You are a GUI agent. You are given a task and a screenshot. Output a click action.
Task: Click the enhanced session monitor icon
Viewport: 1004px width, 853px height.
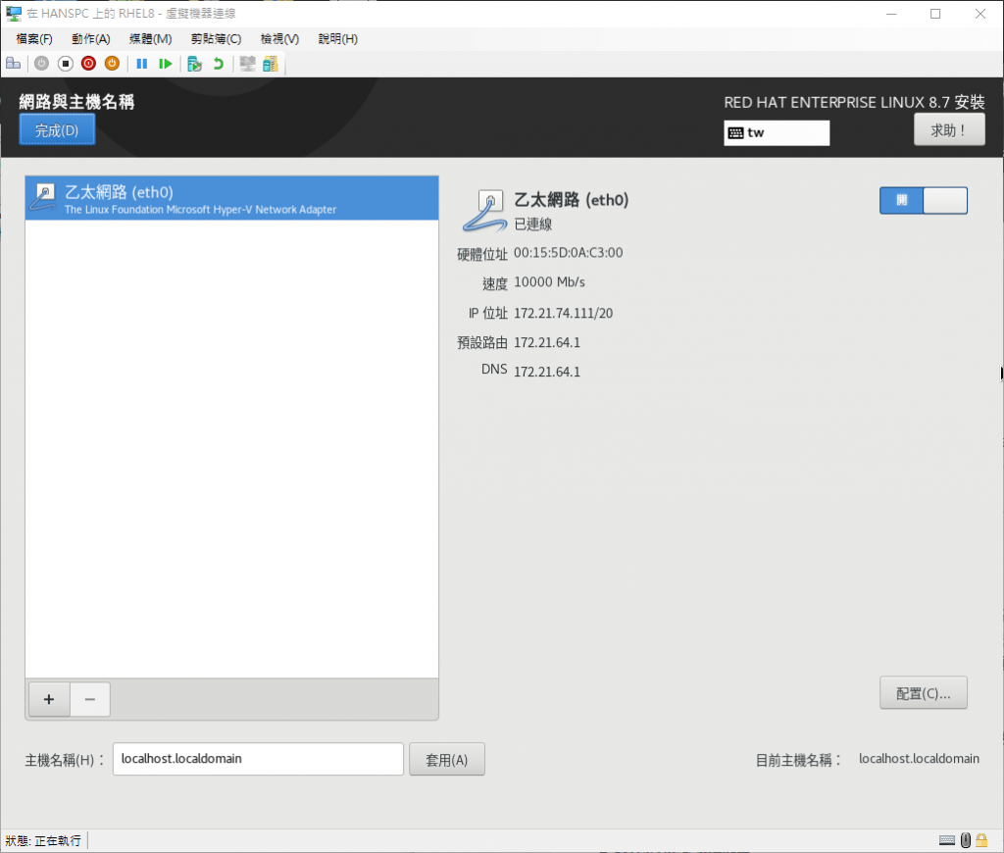click(247, 64)
